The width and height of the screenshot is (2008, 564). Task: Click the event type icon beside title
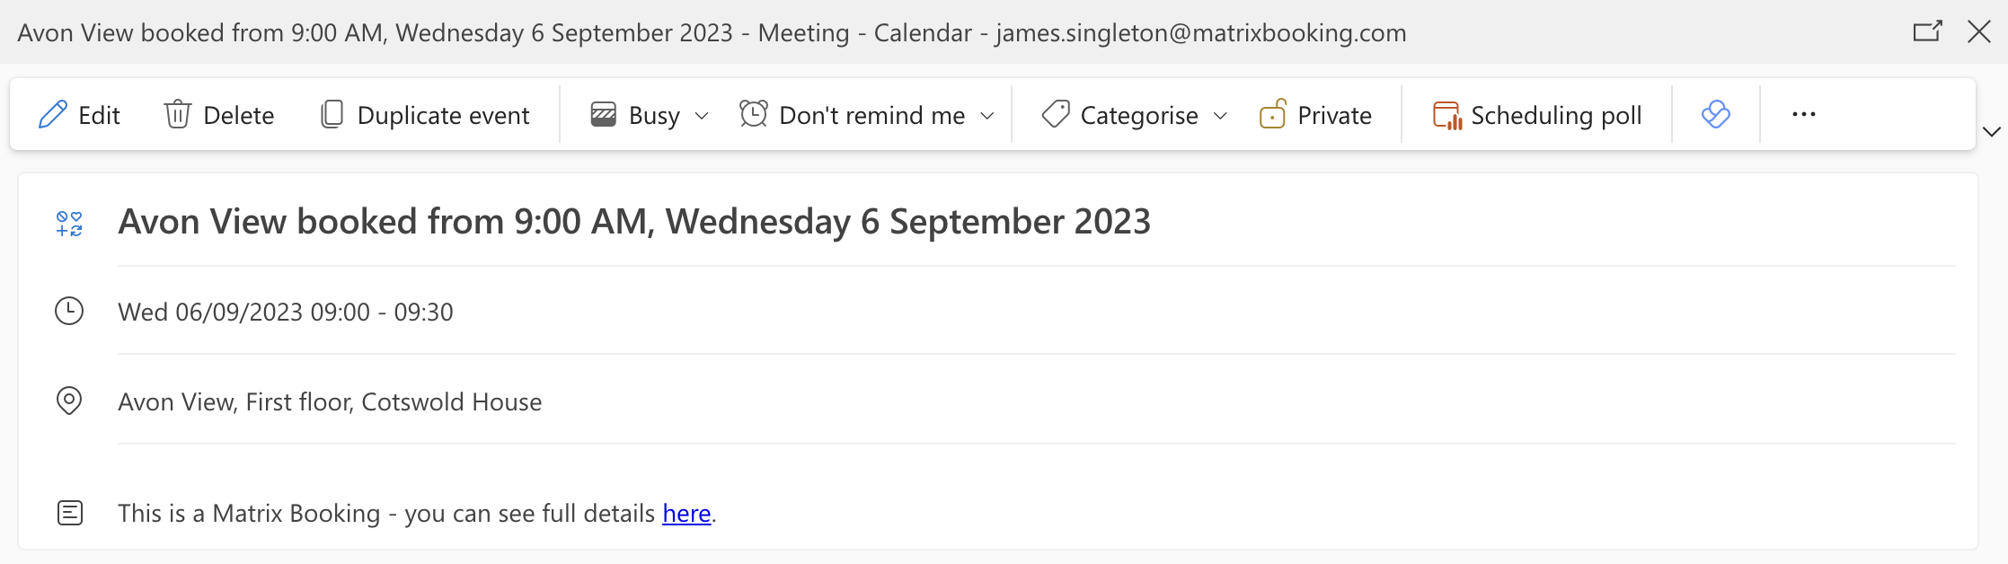pos(69,224)
